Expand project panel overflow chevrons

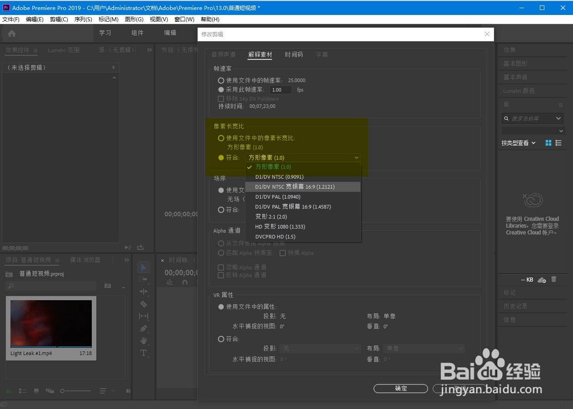(127, 260)
